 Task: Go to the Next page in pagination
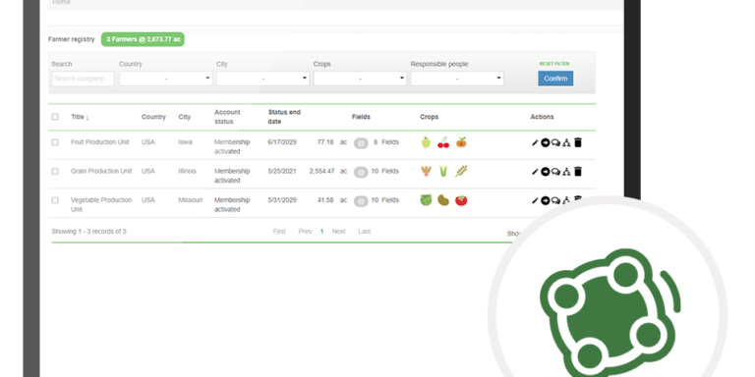[338, 232]
